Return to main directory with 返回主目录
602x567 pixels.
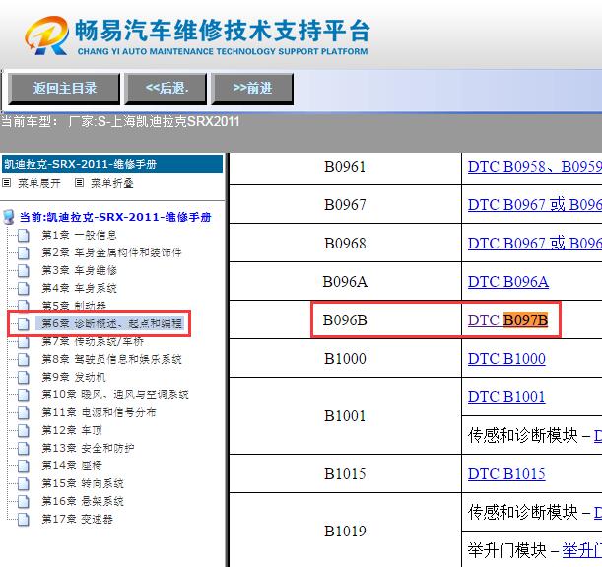[x=64, y=89]
